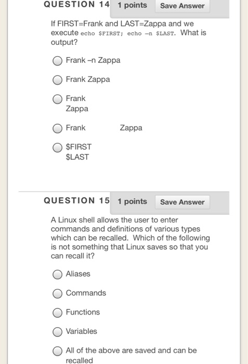Click the Question 14 heading
Screen dimensions: 248x364
[76, 4]
